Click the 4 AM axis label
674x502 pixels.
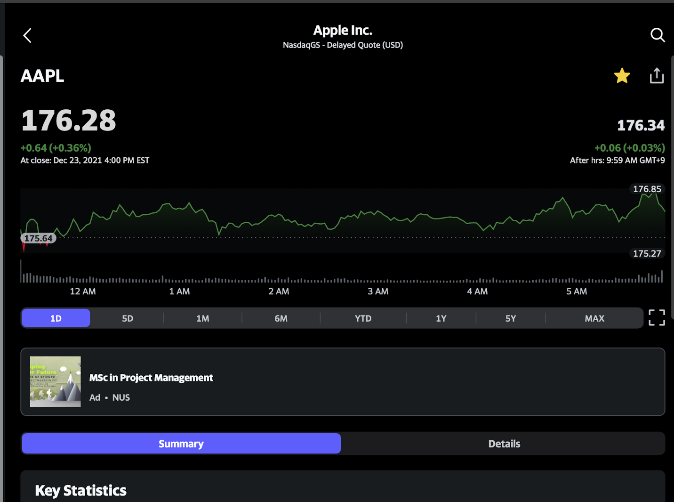477,291
